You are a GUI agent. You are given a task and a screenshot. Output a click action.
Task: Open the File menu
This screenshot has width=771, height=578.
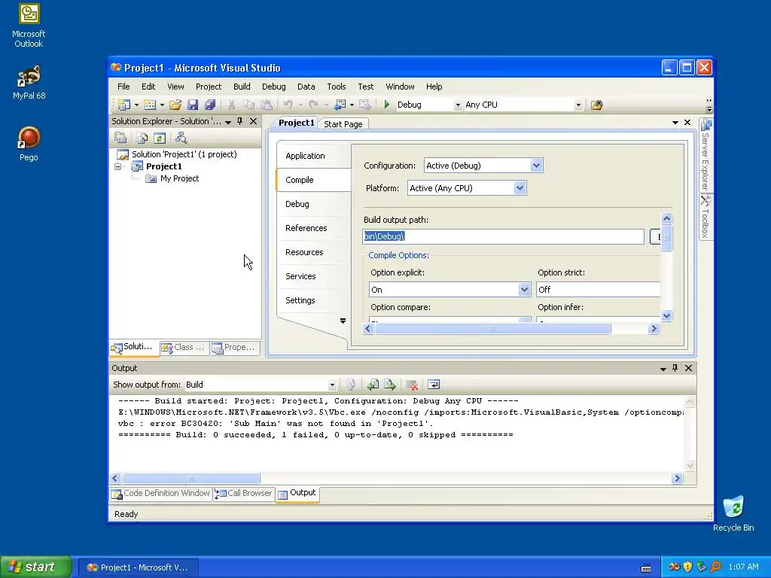[123, 87]
